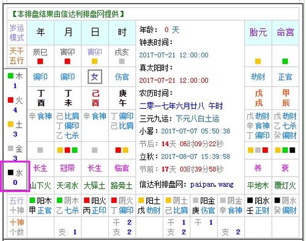Screen dimensions: 306x241
Task: Click the green 木 legend square
Action: click(10, 76)
